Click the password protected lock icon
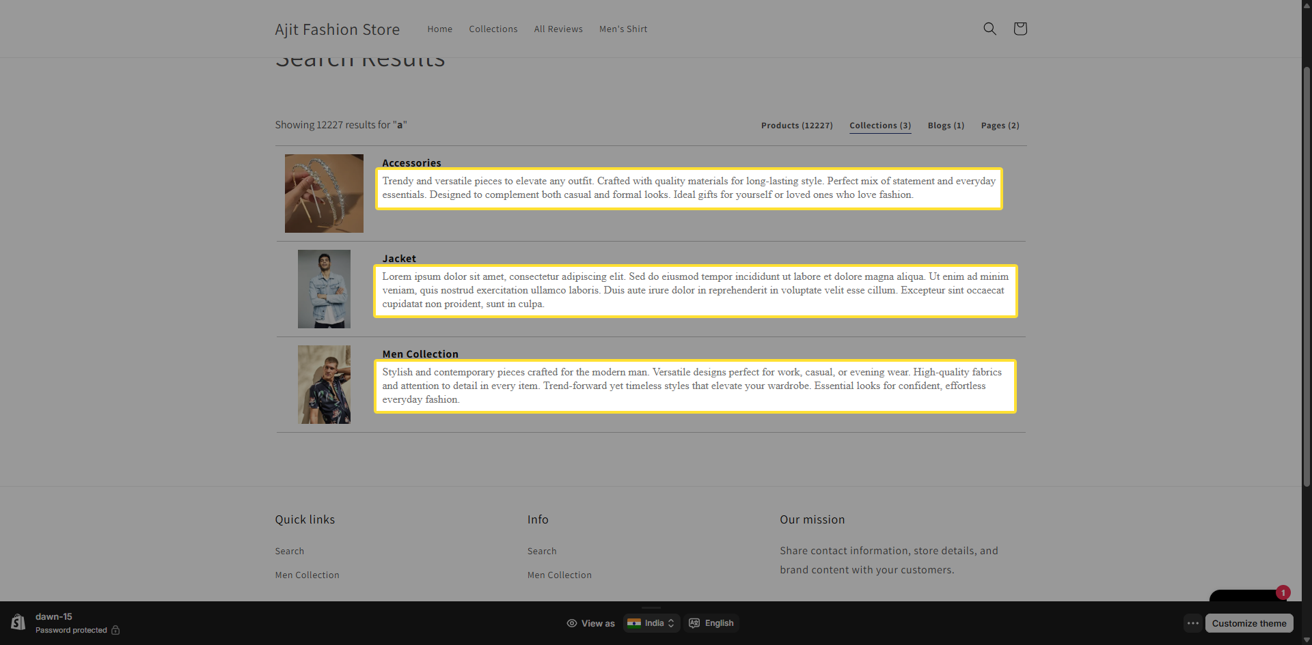The width and height of the screenshot is (1312, 645). point(115,630)
